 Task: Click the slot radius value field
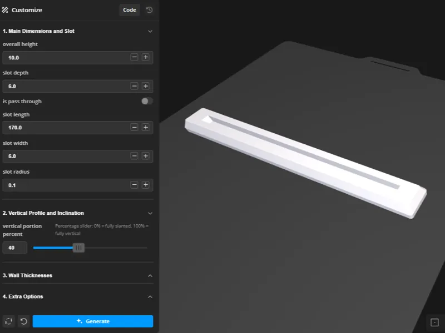coord(78,185)
